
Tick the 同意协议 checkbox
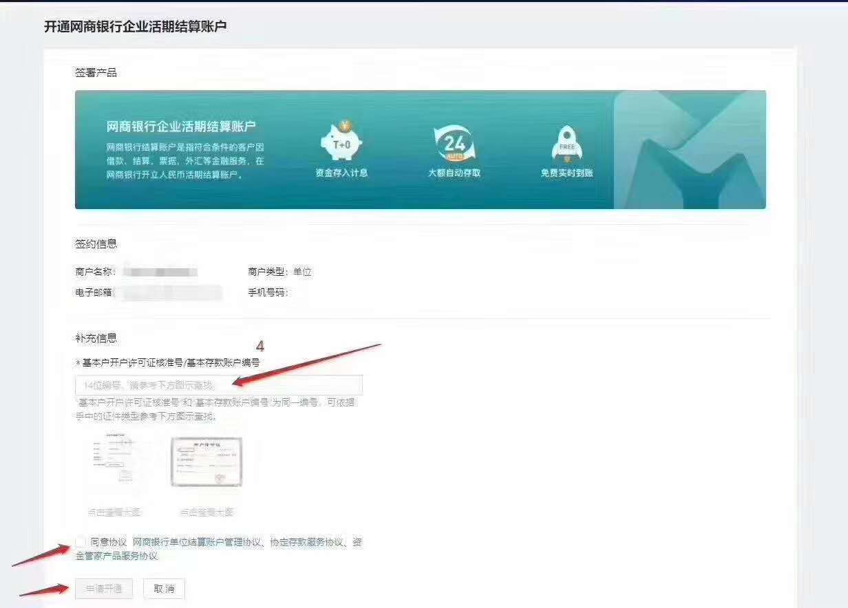[81, 542]
